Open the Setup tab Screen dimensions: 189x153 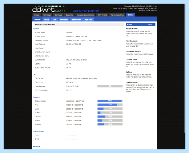37,15
